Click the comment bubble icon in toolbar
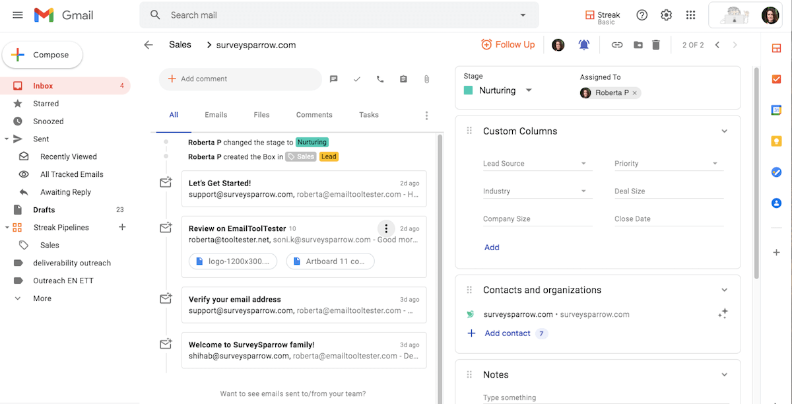 [x=334, y=79]
